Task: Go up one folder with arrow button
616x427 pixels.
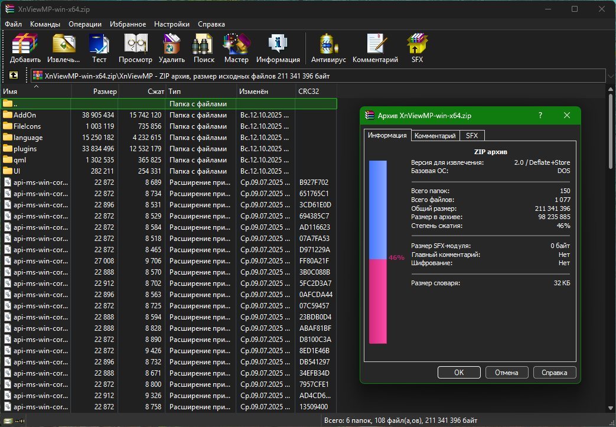Action: 13,76
